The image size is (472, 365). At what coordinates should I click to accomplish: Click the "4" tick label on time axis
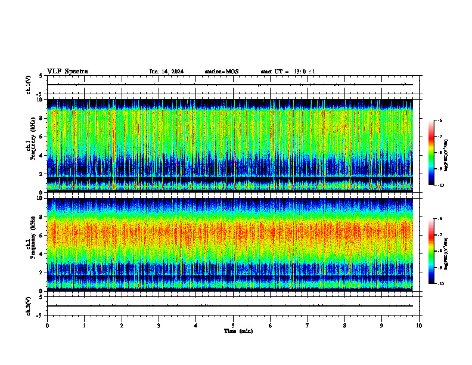point(196,326)
